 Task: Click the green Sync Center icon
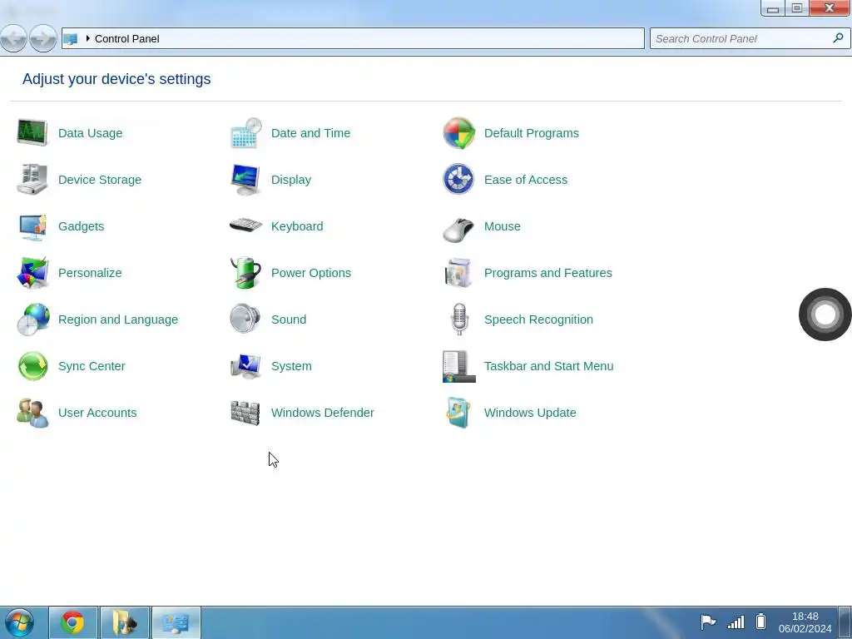click(32, 366)
